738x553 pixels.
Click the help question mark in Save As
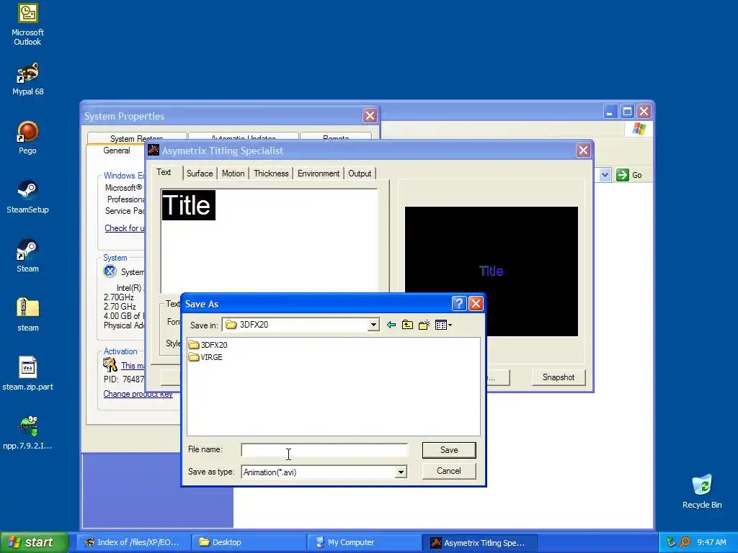459,304
